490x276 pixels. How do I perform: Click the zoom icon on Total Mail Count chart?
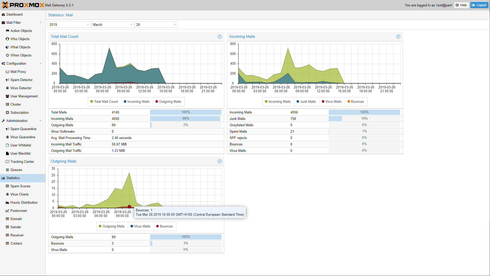[x=220, y=37]
